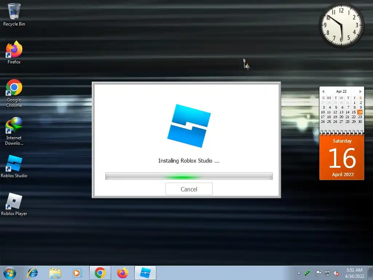
Task: Select date 13 in calendar gadget
Action: pyautogui.click(x=341, y=112)
